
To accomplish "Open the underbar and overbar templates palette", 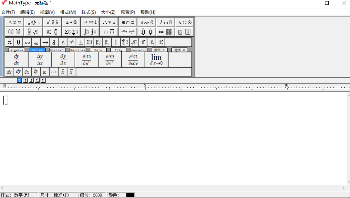I will (109, 32).
